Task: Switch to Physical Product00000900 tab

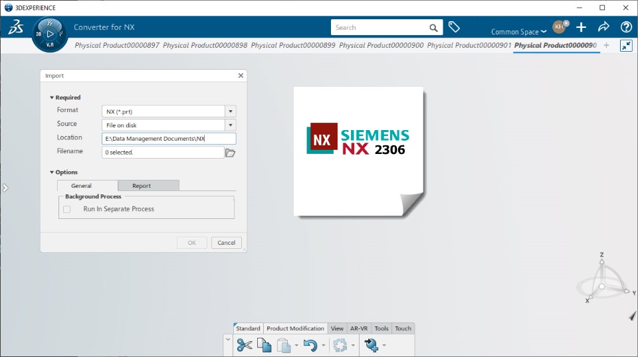Action: pos(381,45)
